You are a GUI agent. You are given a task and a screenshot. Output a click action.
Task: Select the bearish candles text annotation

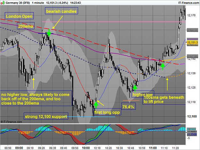point(61,11)
